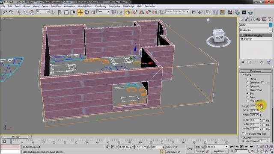Screen dimensions: 274x154
Task: Toggle Window/Crossing selection mode icon
Action: coord(73,12)
